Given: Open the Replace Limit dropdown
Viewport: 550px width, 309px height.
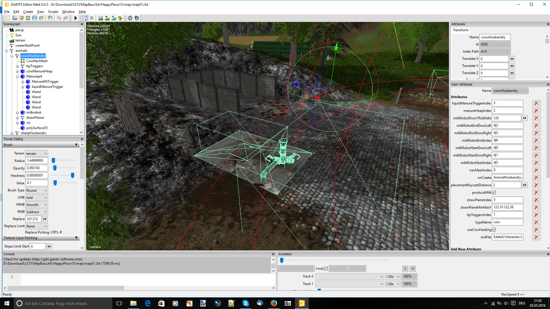Looking at the screenshot, I should [x=36, y=226].
